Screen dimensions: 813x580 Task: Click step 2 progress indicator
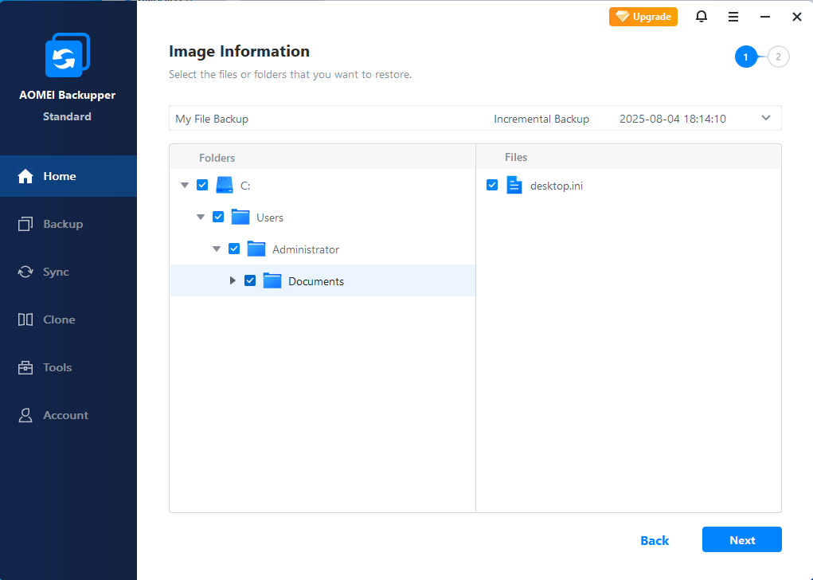coord(778,57)
